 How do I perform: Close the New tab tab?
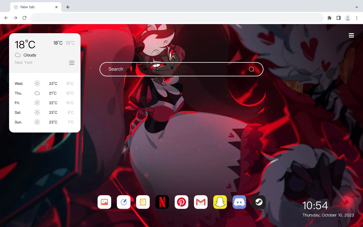point(57,7)
